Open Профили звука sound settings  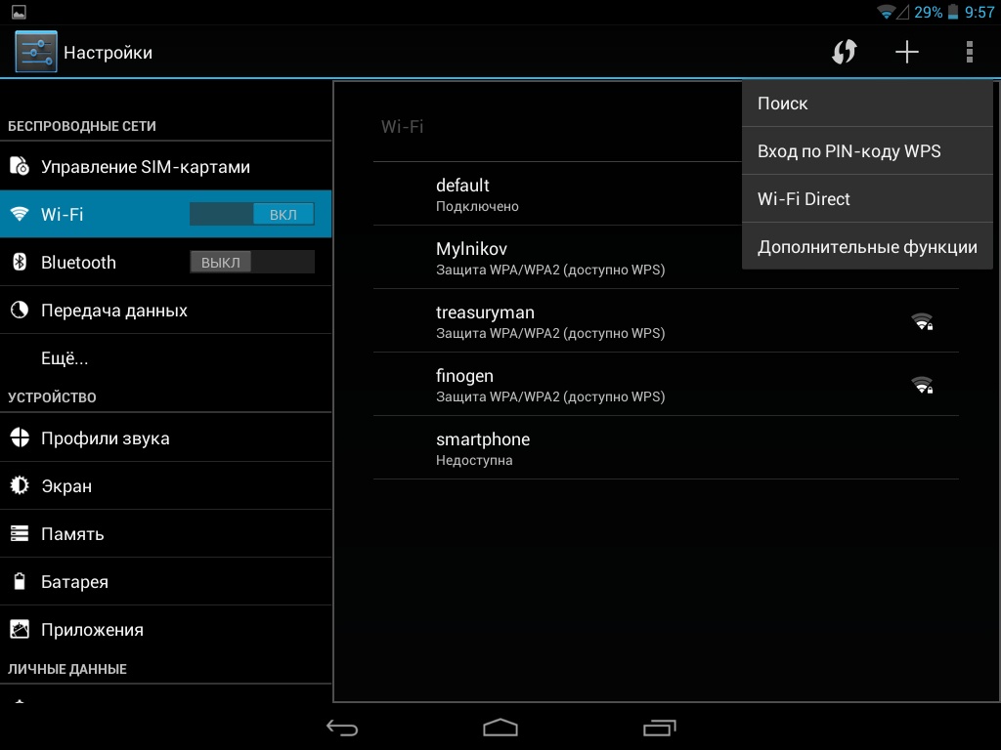click(106, 438)
